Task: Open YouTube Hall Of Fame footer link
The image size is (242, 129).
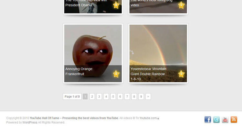Action: [74, 118]
